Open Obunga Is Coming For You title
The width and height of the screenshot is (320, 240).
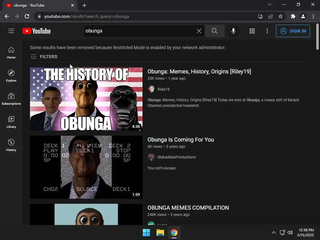pyautogui.click(x=181, y=140)
